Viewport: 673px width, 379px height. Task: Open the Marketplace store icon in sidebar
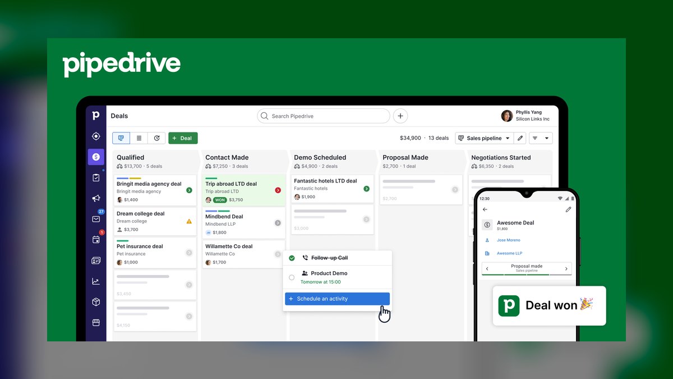96,323
